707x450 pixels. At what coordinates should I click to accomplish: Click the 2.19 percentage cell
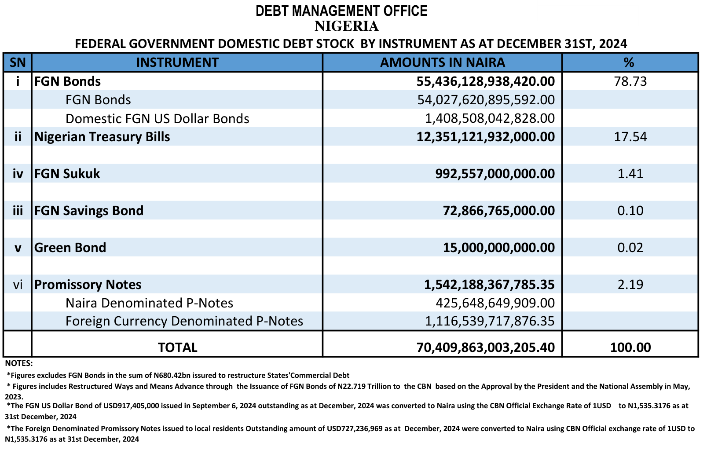click(630, 285)
